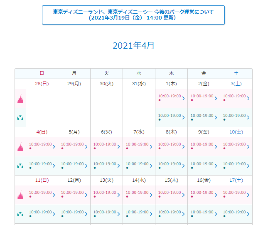Click the 火 weekday column header

106,73
